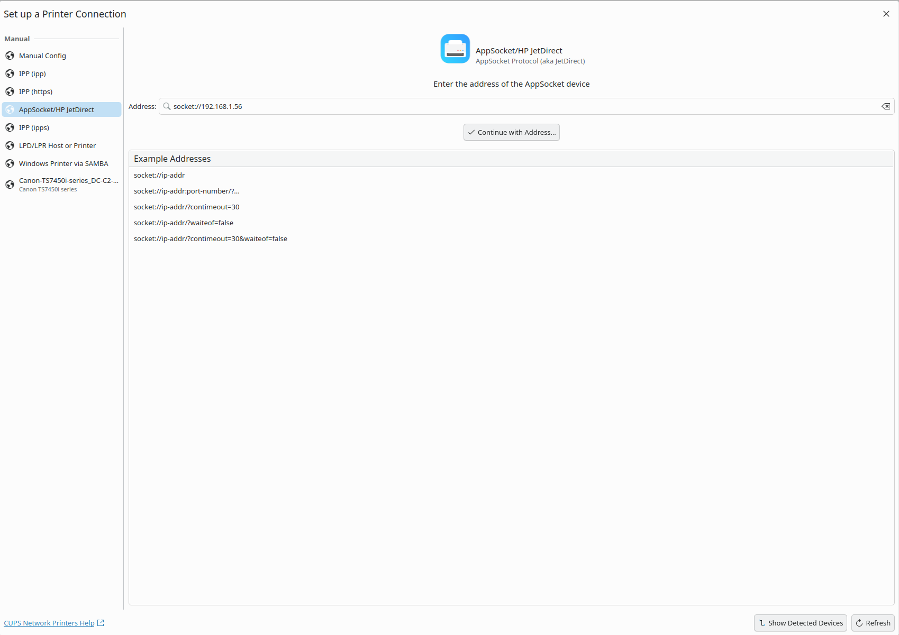Click external link icon beside CUPS Help

101,623
